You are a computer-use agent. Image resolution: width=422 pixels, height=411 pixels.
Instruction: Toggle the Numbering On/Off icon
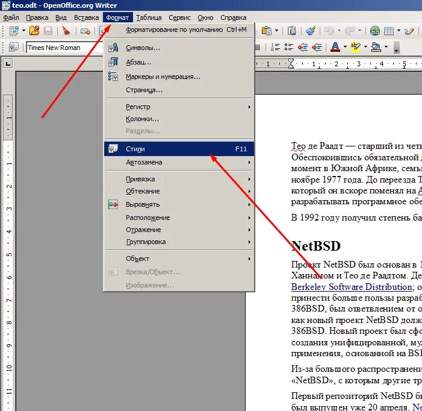coord(275,47)
